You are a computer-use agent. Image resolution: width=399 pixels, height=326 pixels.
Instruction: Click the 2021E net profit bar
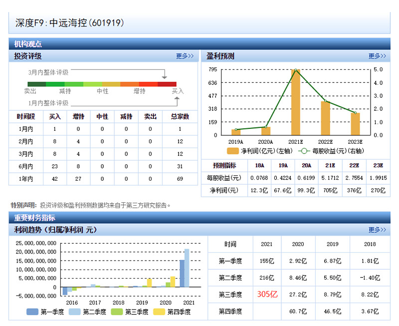click(296, 103)
